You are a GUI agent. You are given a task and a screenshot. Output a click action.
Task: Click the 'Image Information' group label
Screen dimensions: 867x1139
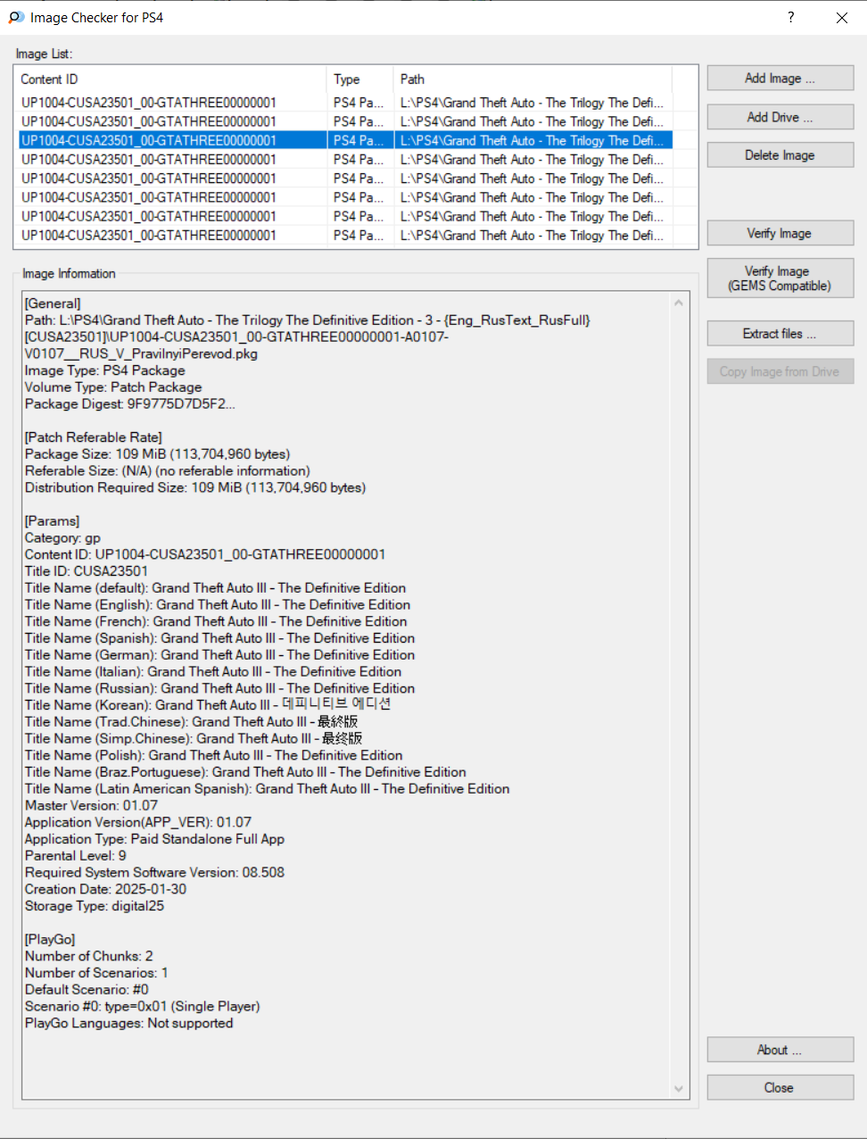pyautogui.click(x=69, y=274)
